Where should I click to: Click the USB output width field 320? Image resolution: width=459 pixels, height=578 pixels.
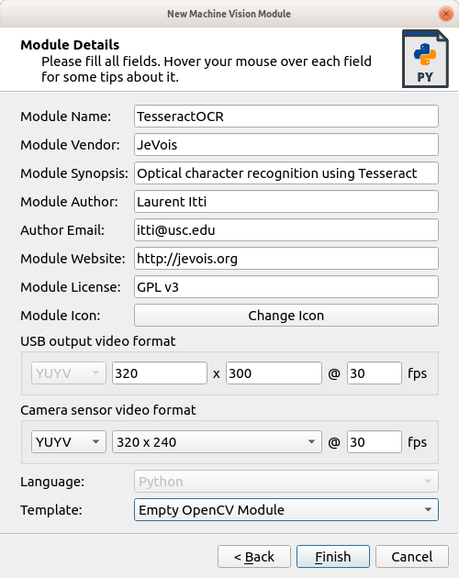(160, 373)
